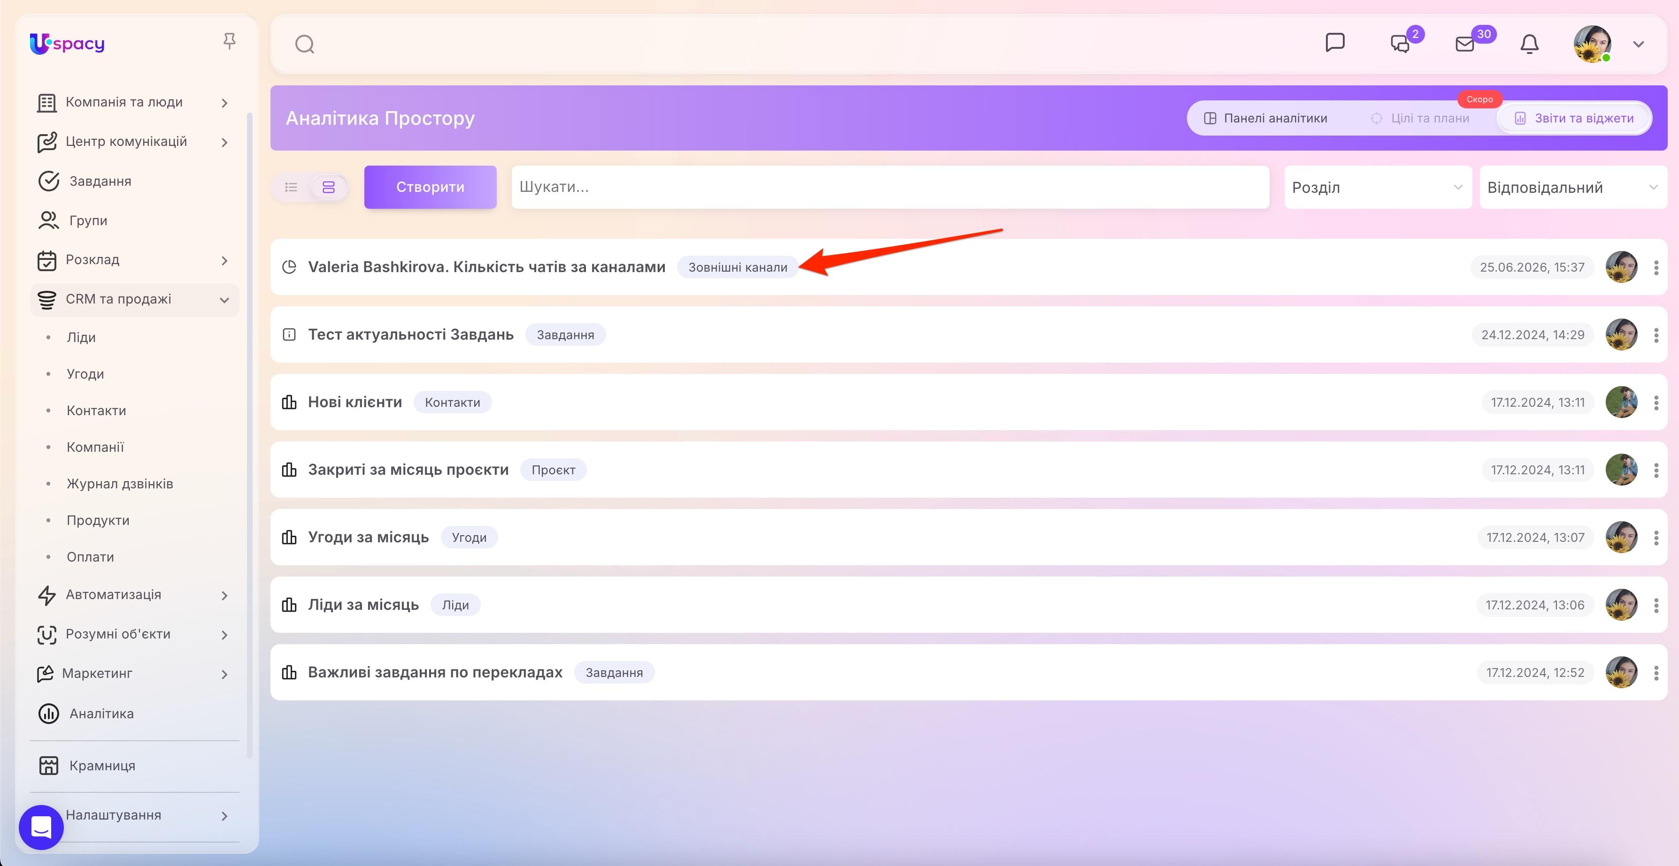Open Угоди under CRM
The image size is (1679, 866).
(x=85, y=374)
